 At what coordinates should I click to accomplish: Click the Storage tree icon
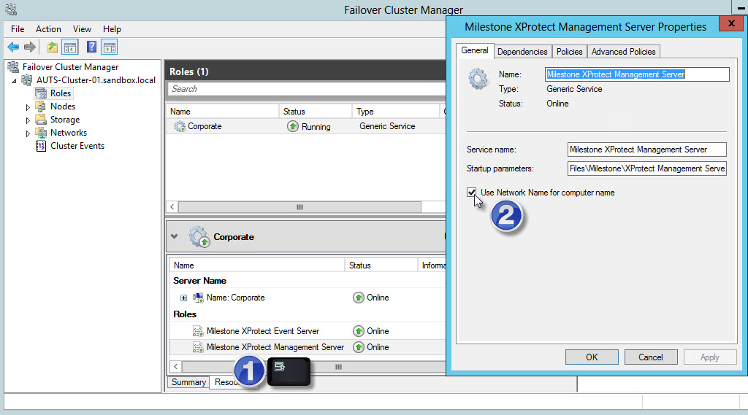point(42,119)
